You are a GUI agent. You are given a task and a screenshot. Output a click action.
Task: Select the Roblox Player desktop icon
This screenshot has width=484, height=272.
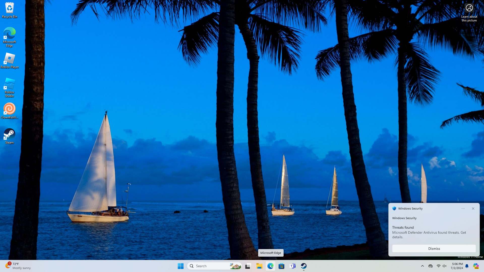[9, 60]
